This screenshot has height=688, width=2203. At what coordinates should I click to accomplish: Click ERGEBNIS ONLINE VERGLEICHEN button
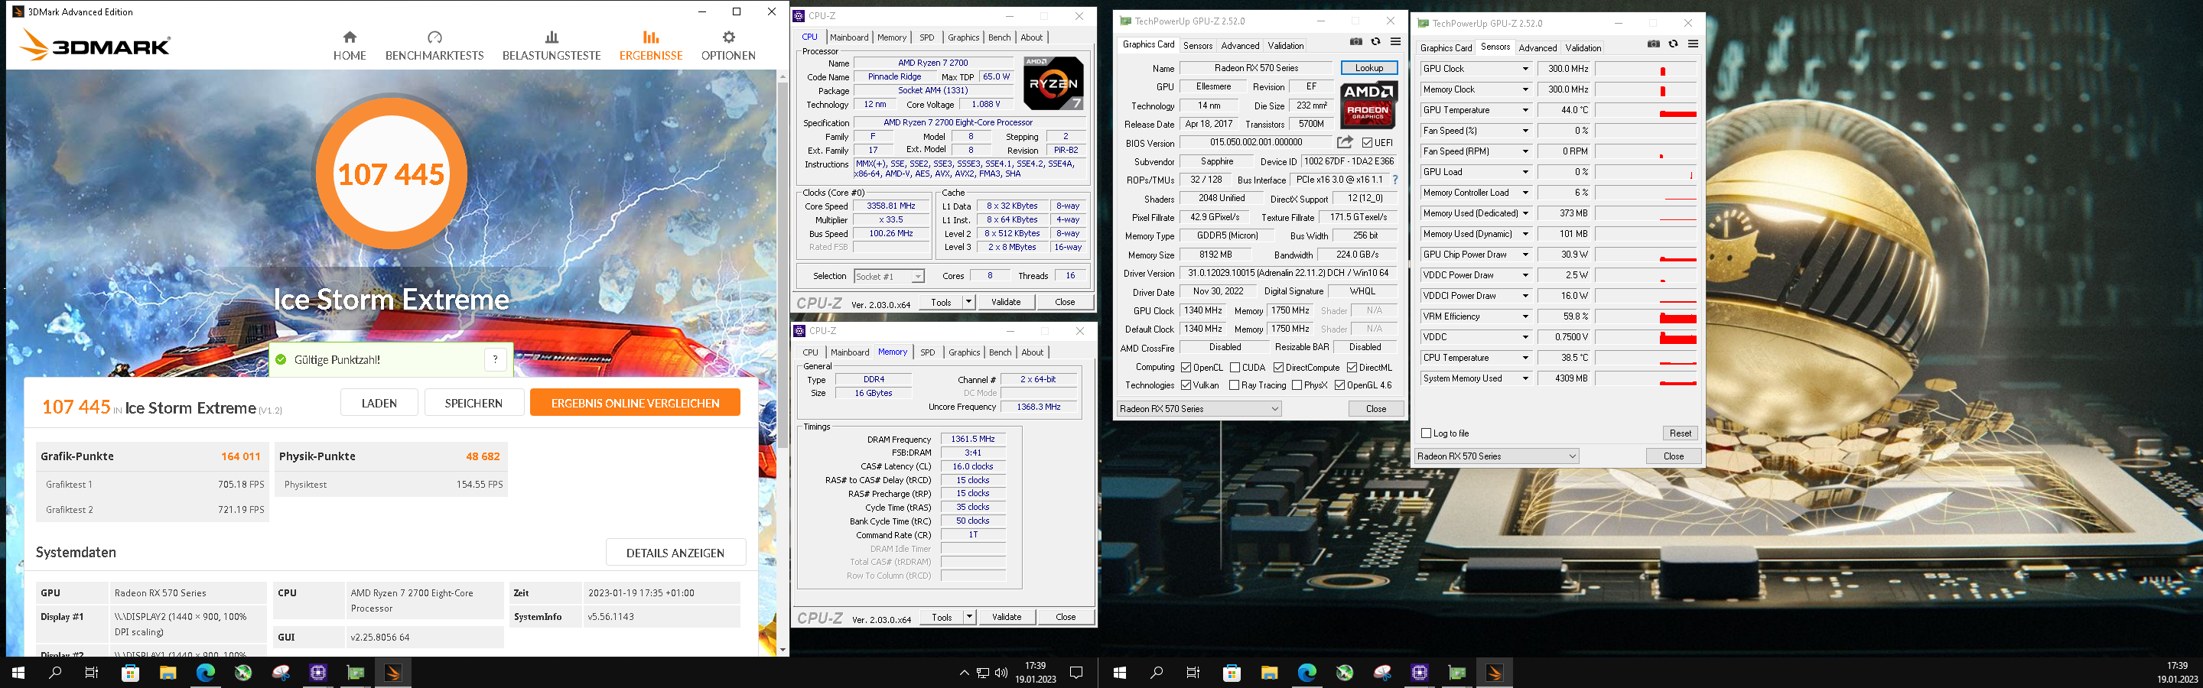click(x=635, y=403)
